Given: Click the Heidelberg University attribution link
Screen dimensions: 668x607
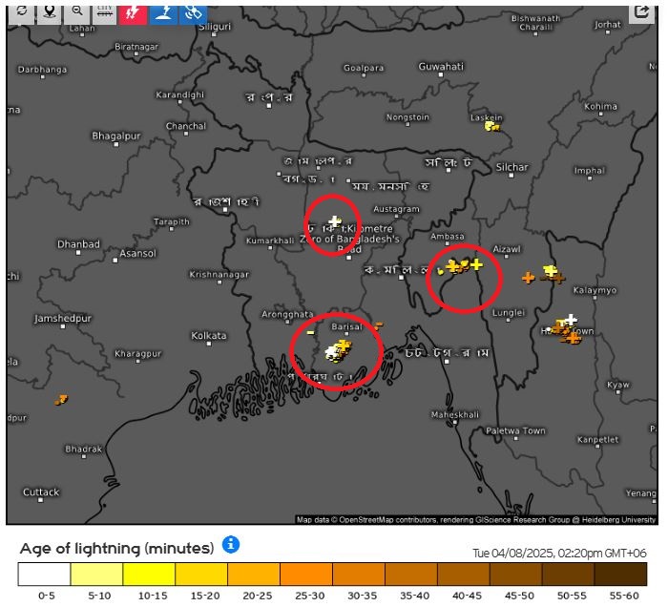Looking at the screenshot, I should coord(618,520).
